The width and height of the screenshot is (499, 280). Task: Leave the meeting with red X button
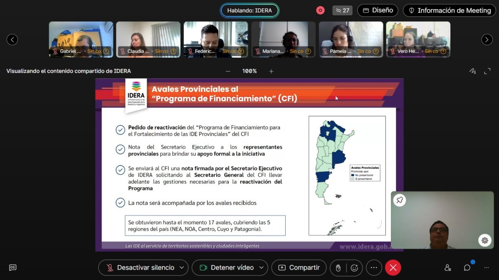pyautogui.click(x=393, y=268)
